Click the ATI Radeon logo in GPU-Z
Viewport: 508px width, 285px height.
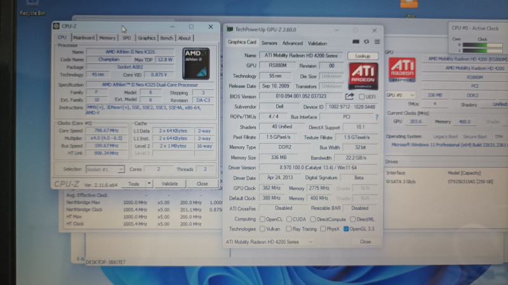coord(363,76)
